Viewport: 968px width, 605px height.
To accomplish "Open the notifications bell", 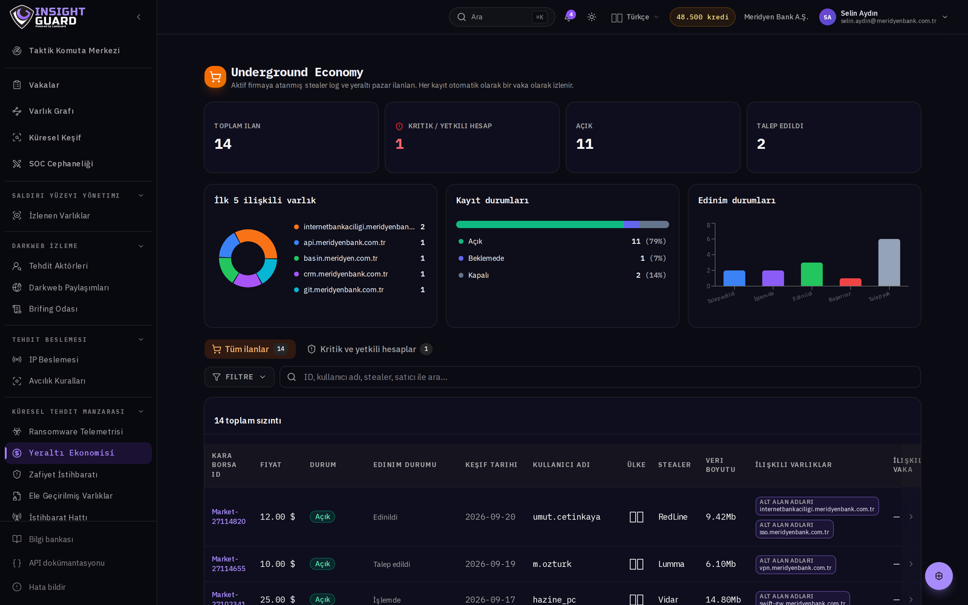I will pos(569,17).
